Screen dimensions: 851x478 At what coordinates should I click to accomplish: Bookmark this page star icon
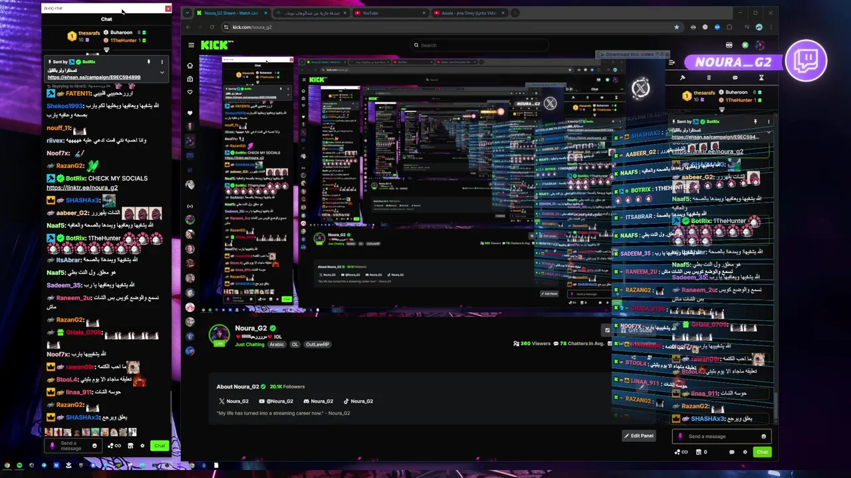[x=677, y=27]
